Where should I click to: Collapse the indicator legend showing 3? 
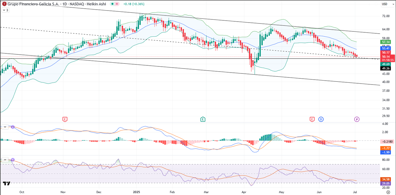coord(5,10)
